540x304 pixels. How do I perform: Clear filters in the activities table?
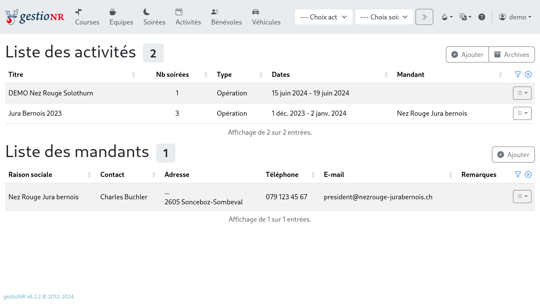pyautogui.click(x=528, y=74)
